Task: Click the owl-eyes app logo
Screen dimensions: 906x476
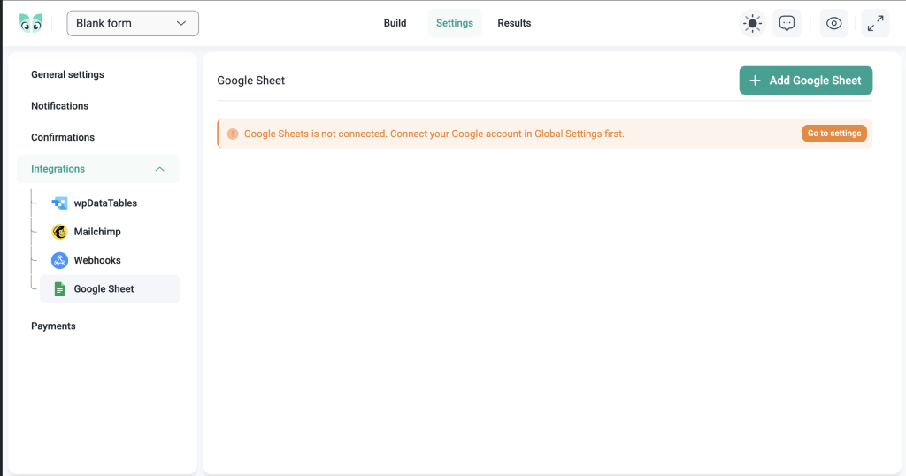Action: coord(31,23)
